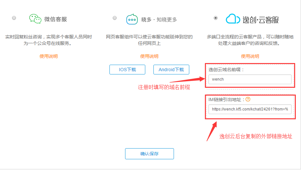Select the 微信客服 radio button
The width and height of the screenshot is (301, 170).
pyautogui.click(x=14, y=18)
